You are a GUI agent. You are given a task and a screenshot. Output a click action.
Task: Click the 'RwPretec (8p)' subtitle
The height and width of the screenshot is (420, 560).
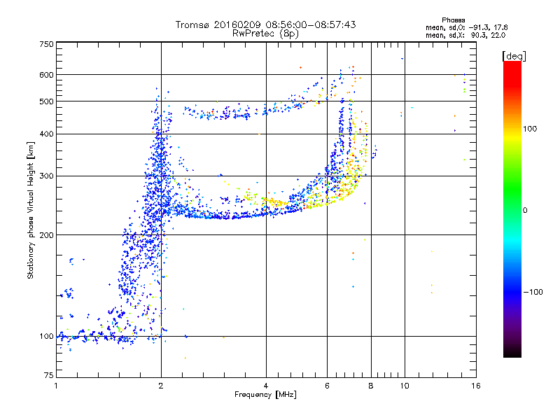265,34
